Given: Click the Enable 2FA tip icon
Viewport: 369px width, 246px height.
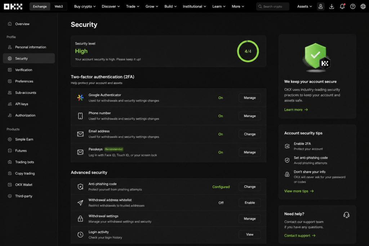Looking at the screenshot, I should (x=287, y=146).
